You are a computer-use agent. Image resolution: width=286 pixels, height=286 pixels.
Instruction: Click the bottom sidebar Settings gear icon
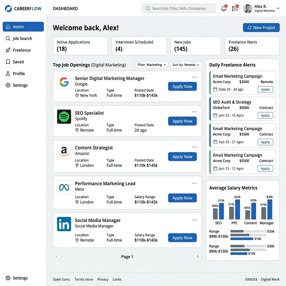8,278
